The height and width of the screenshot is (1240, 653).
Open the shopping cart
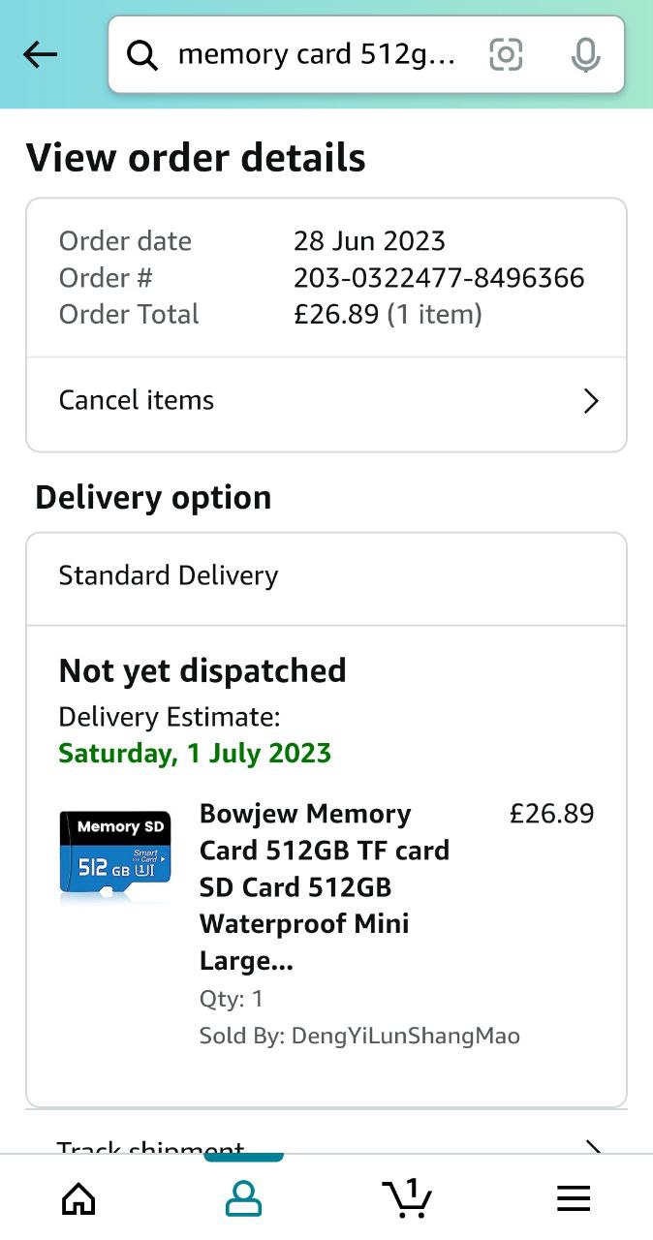407,1198
